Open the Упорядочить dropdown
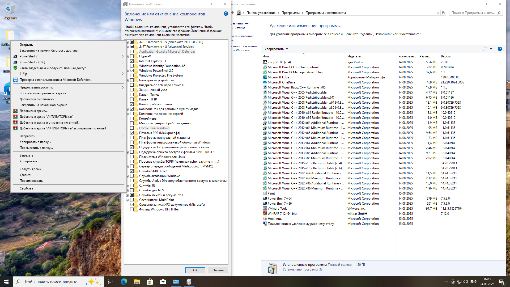 point(276,49)
